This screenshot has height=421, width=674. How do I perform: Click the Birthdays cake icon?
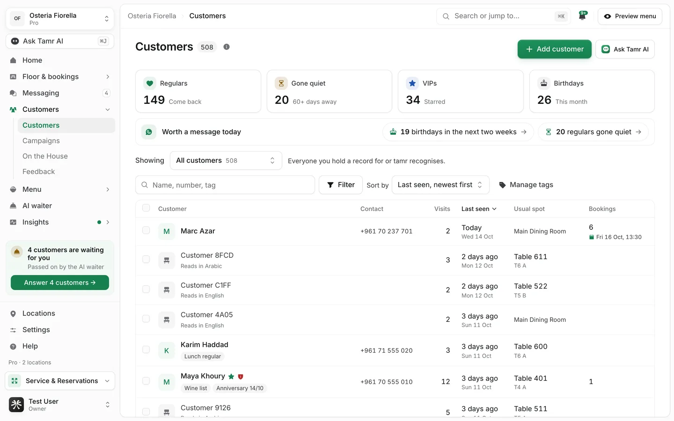click(544, 83)
